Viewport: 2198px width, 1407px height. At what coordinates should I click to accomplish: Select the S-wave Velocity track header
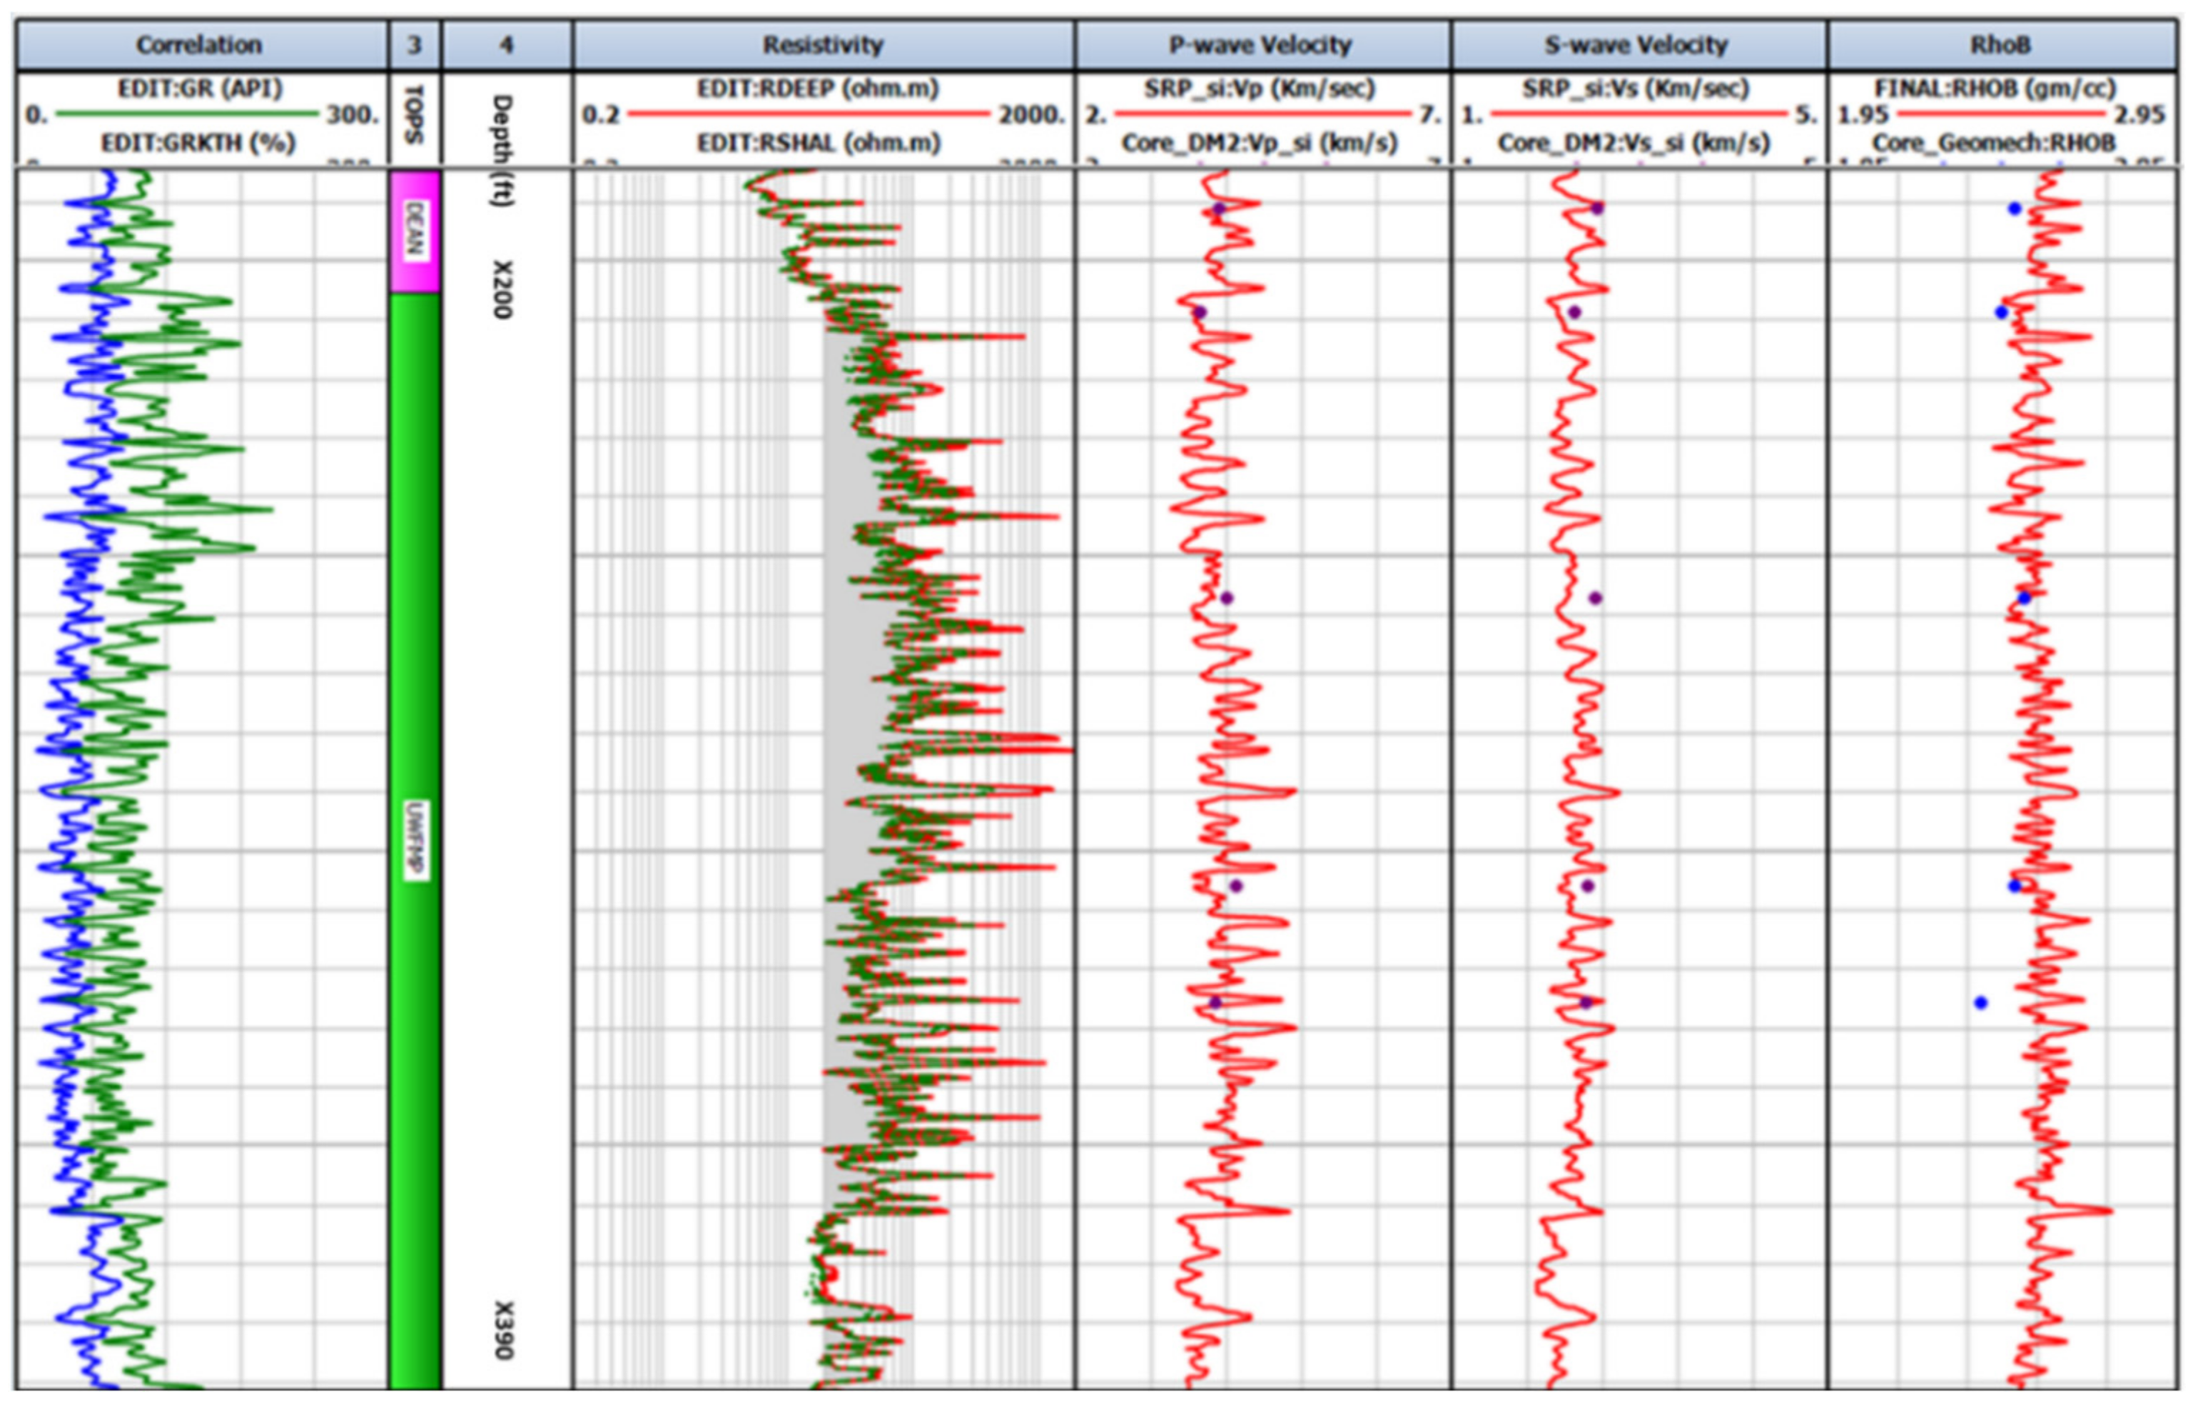(x=1636, y=45)
